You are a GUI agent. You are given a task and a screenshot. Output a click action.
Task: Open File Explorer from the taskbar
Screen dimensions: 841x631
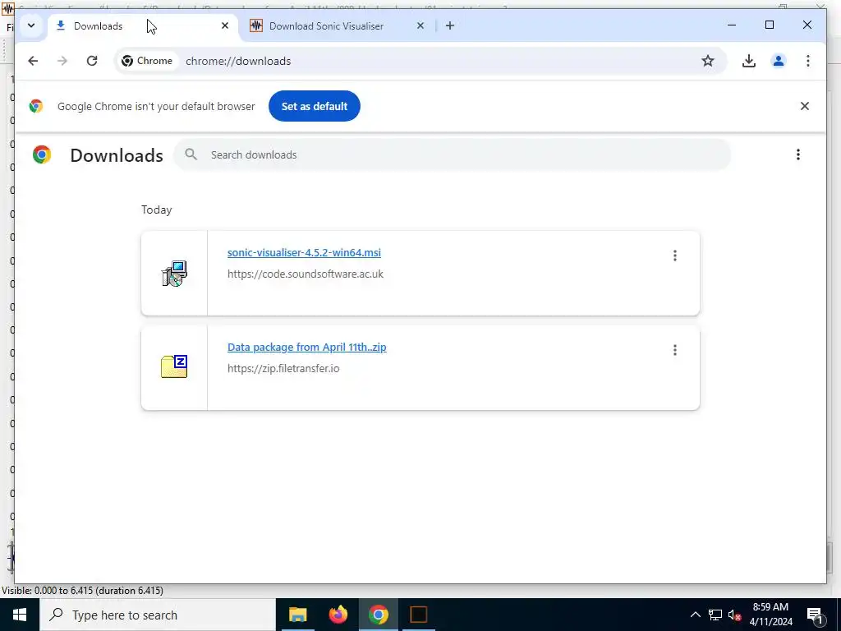(297, 615)
